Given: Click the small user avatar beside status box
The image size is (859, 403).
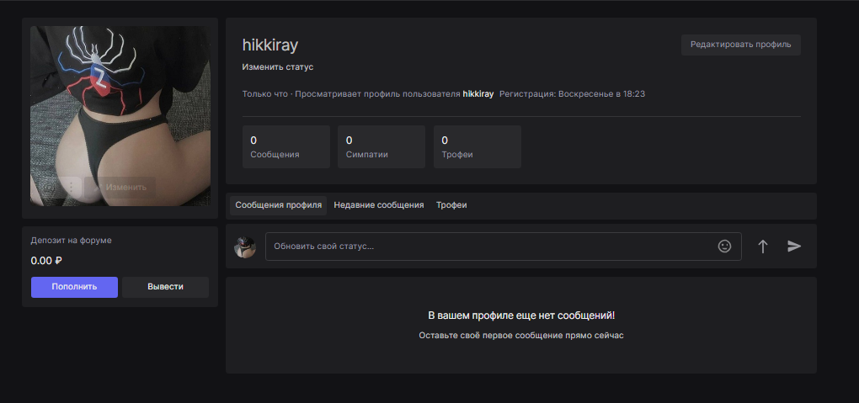Looking at the screenshot, I should click(245, 247).
